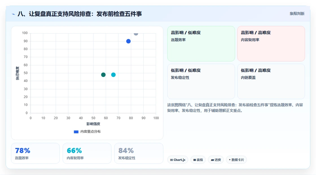Select the dark green scatter point
This screenshot has height=175, width=316.
(103, 75)
